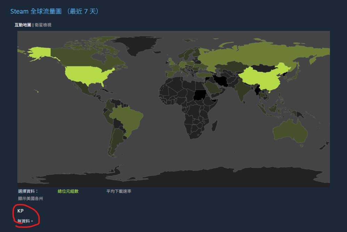Click Myanmar on the world map
Screen dimensions: 347x232
[258, 91]
